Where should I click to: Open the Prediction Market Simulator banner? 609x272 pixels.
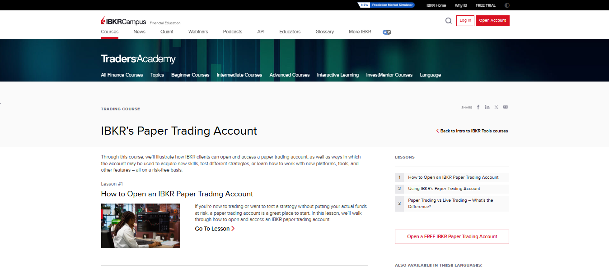tap(386, 5)
